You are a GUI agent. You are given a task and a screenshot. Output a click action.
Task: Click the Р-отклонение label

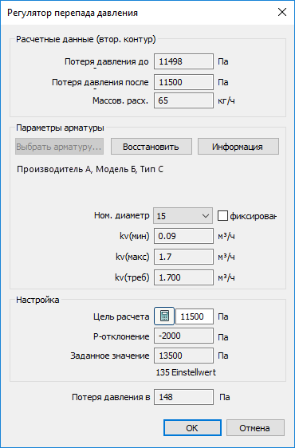click(x=121, y=336)
